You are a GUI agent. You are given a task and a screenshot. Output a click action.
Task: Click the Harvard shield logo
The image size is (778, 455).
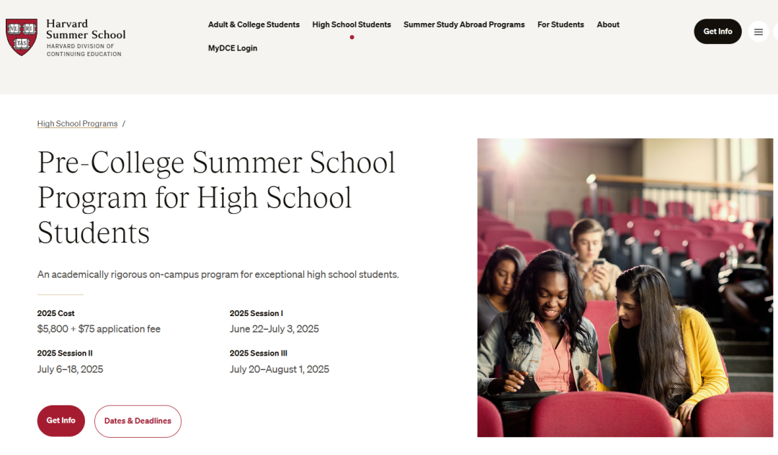click(22, 37)
